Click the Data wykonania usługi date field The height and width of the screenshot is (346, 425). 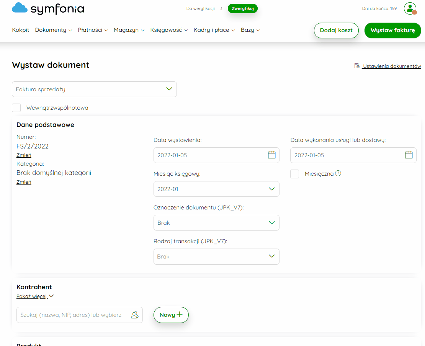coord(353,155)
